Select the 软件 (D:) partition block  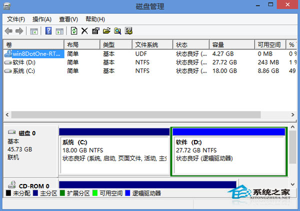tap(229, 151)
